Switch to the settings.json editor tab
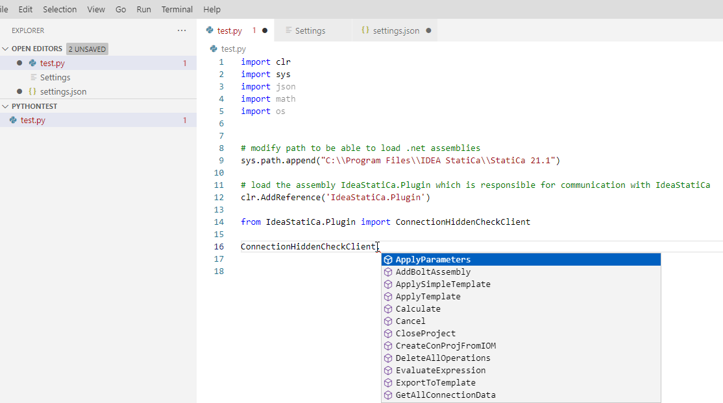The width and height of the screenshot is (723, 403). click(x=395, y=30)
